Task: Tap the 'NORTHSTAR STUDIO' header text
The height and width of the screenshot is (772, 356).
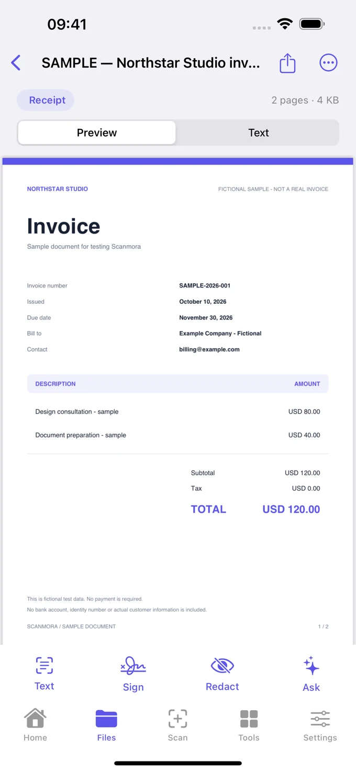Action: [58, 189]
